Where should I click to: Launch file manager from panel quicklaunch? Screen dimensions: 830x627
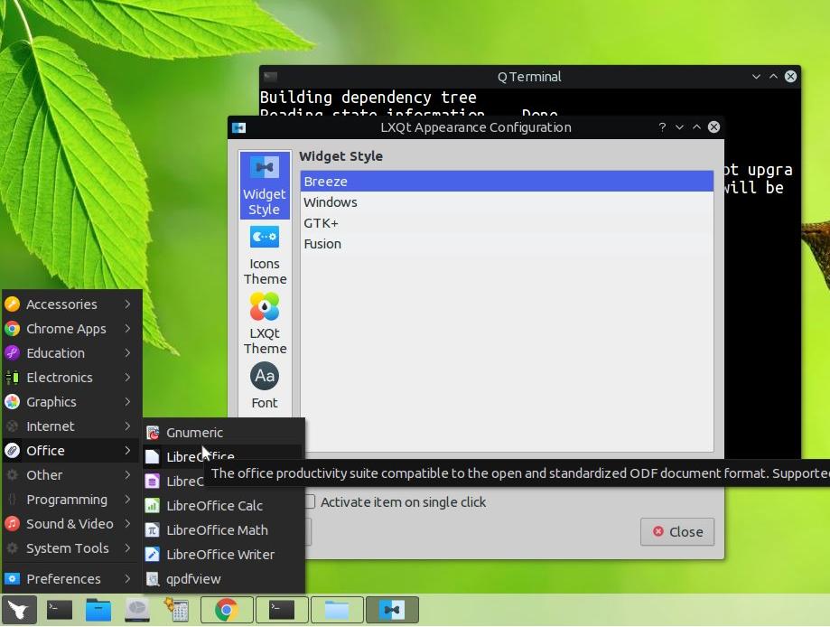pos(98,610)
